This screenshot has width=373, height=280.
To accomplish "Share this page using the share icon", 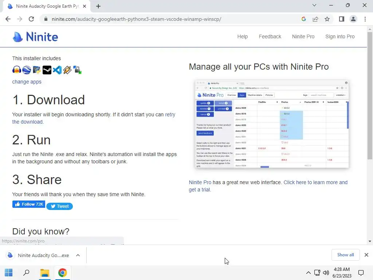I will (315, 19).
